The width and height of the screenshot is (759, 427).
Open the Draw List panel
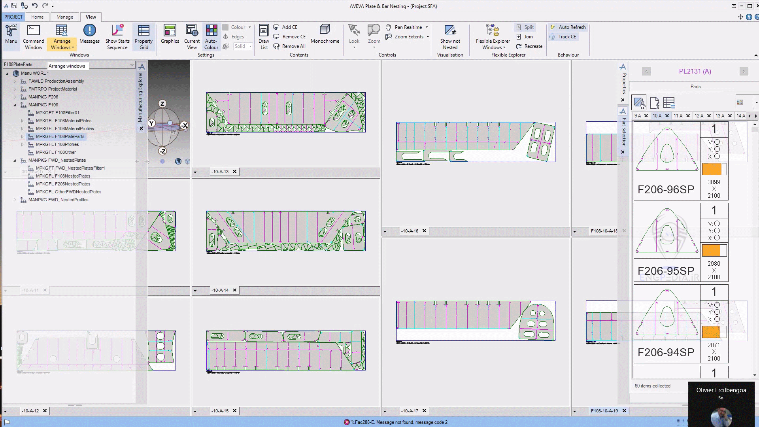pos(263,36)
